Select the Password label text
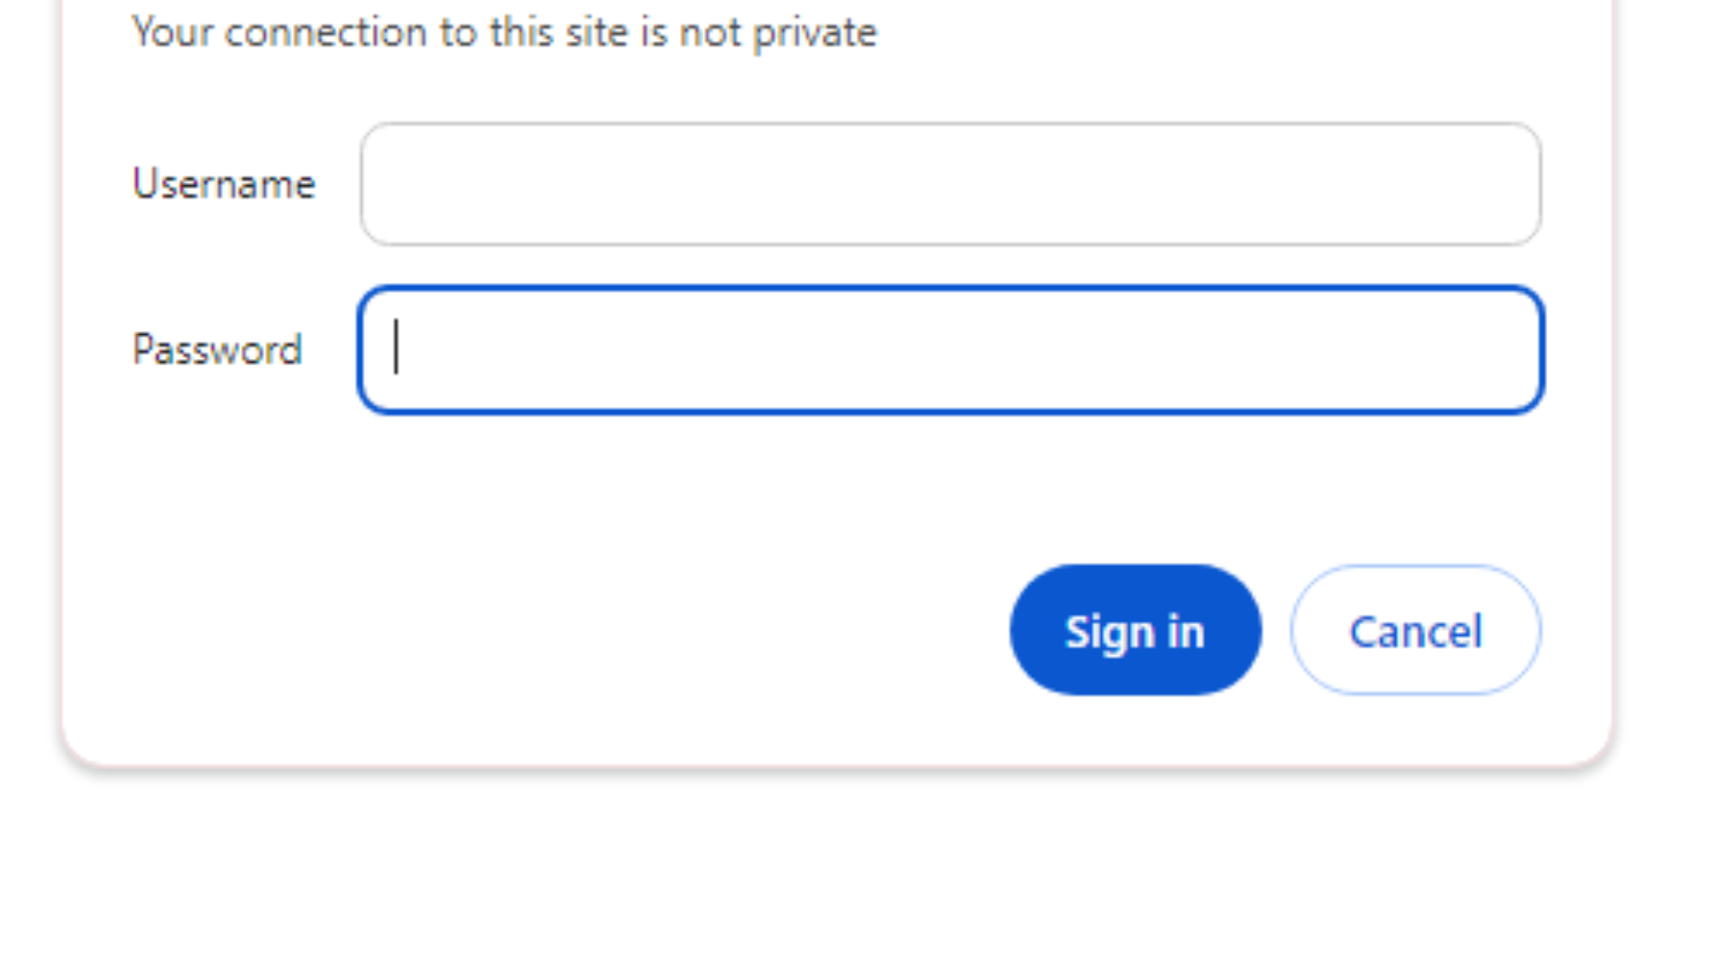This screenshot has width=1720, height=967. point(217,350)
